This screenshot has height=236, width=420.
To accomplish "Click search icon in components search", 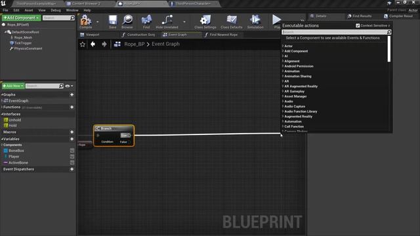I will [x=72, y=18].
